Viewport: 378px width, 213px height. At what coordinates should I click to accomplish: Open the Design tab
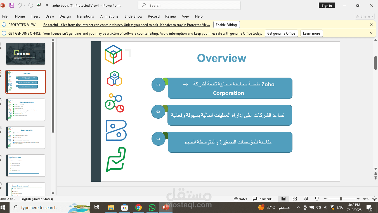click(x=65, y=16)
